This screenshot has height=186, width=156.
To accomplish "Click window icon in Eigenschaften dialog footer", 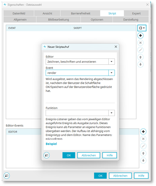I will (x=7, y=176).
